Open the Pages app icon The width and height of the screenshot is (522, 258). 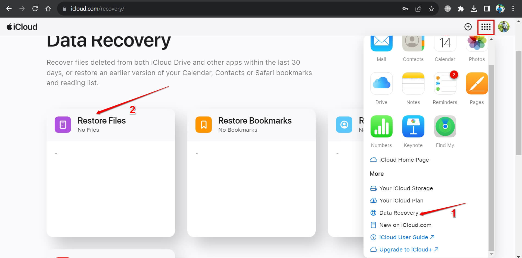(x=477, y=83)
